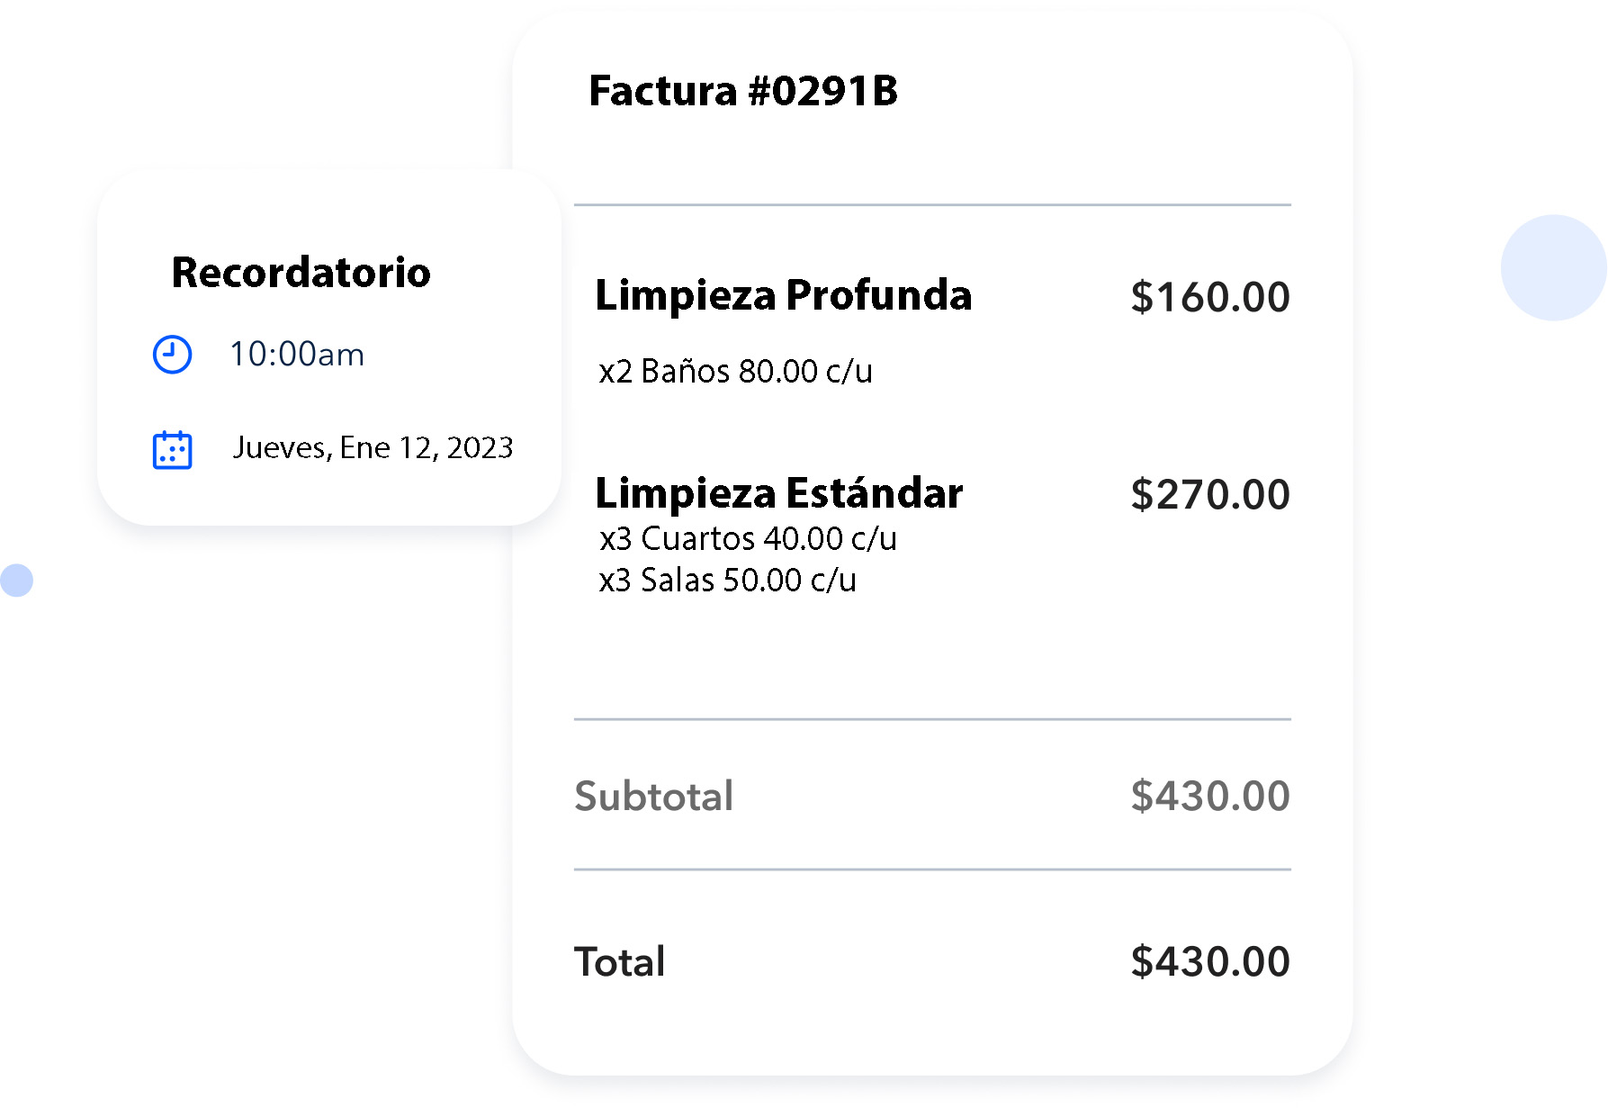Click the small blue dot on the left
This screenshot has width=1608, height=1108.
click(x=16, y=580)
